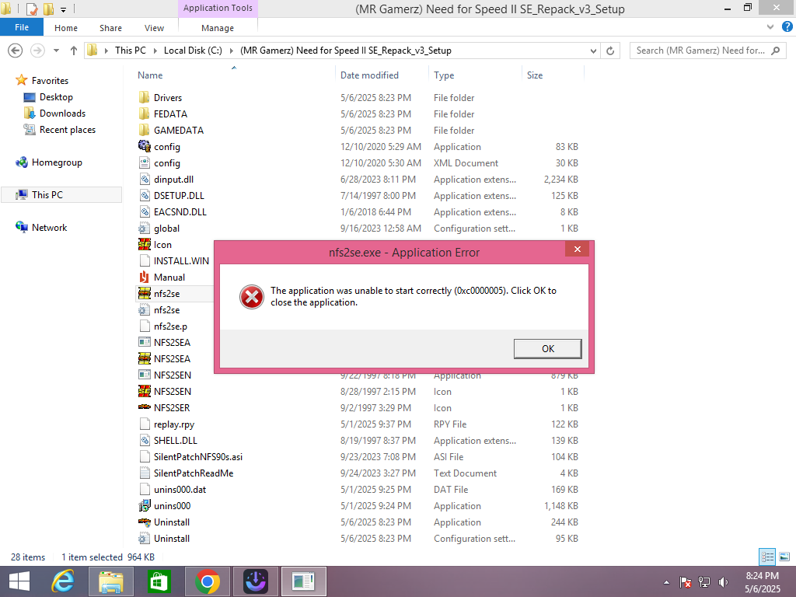
Task: Open Recent places in the navigation pane
Action: (x=67, y=130)
